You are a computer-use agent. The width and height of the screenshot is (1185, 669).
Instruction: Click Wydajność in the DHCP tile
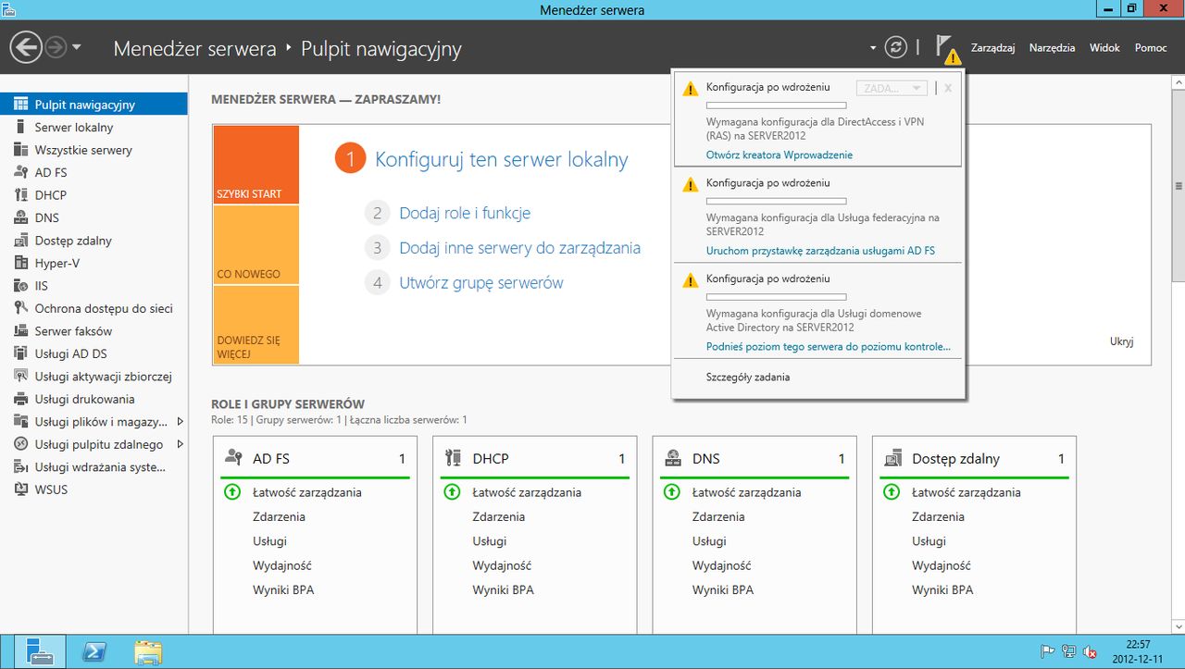pos(502,565)
